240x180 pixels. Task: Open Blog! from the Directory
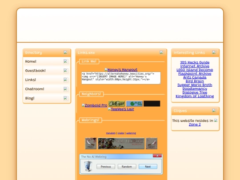point(30,98)
